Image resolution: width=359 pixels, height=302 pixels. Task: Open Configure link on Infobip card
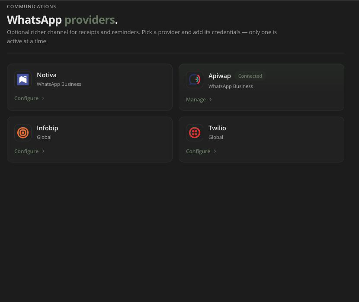pos(29,151)
